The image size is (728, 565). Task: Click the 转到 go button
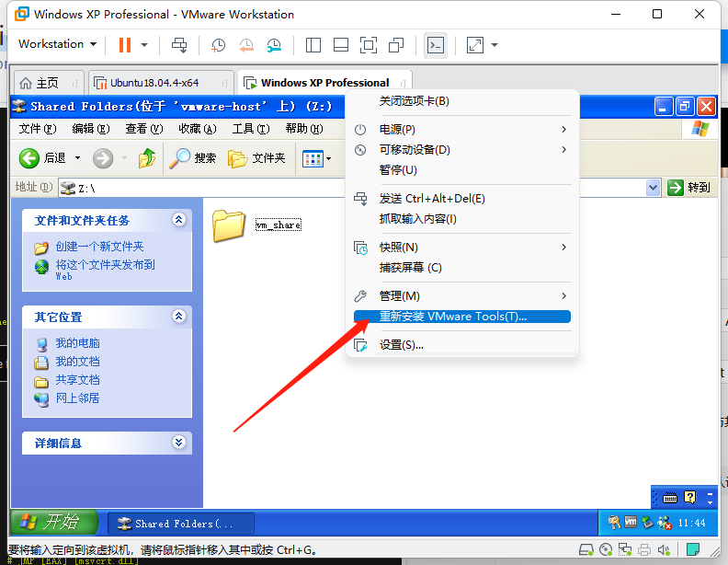pyautogui.click(x=689, y=188)
